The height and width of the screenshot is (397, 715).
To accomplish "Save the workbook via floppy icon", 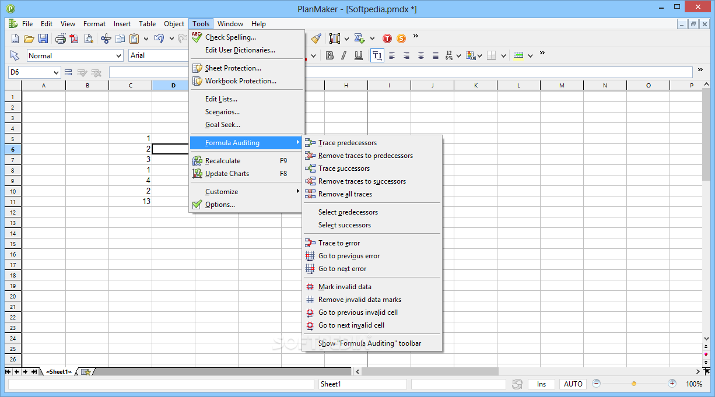I will [43, 38].
